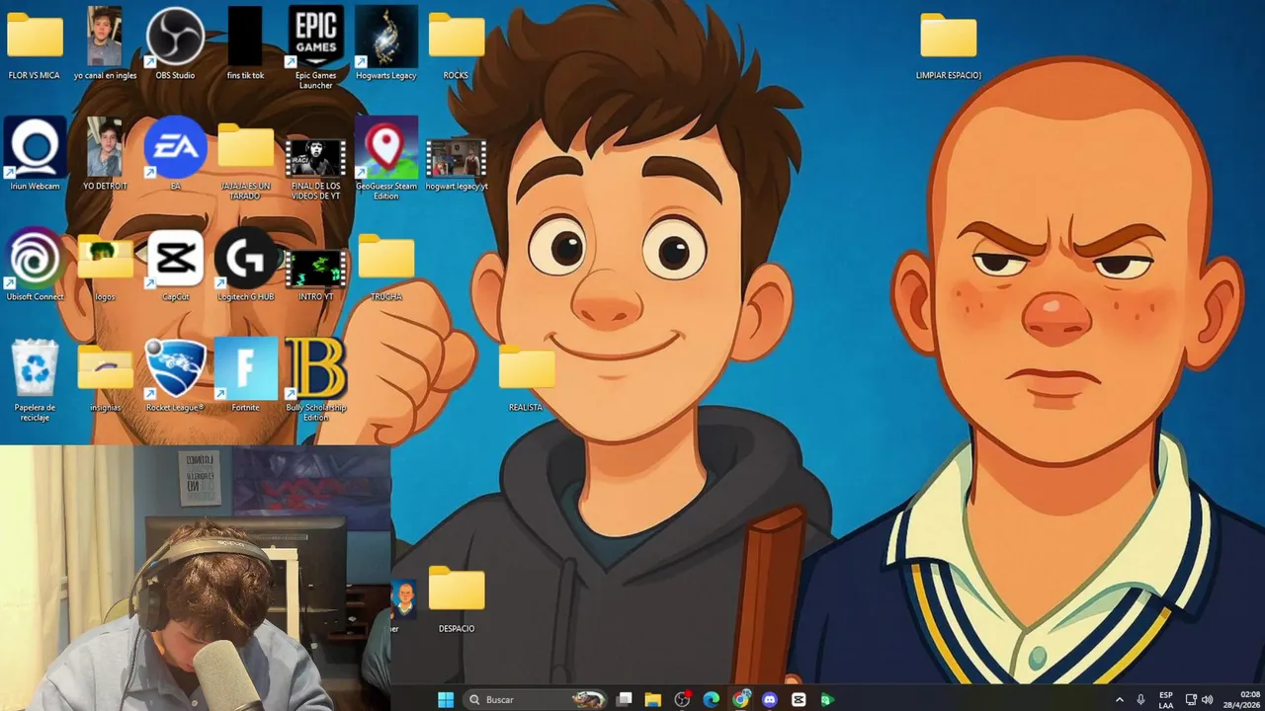
Task: Launch the Epic Games Launcher shortcut
Action: (x=315, y=47)
